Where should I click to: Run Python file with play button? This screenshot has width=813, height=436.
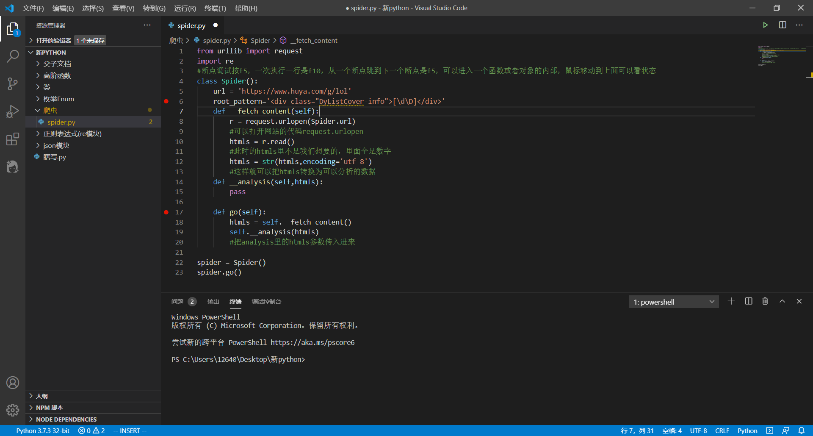765,25
